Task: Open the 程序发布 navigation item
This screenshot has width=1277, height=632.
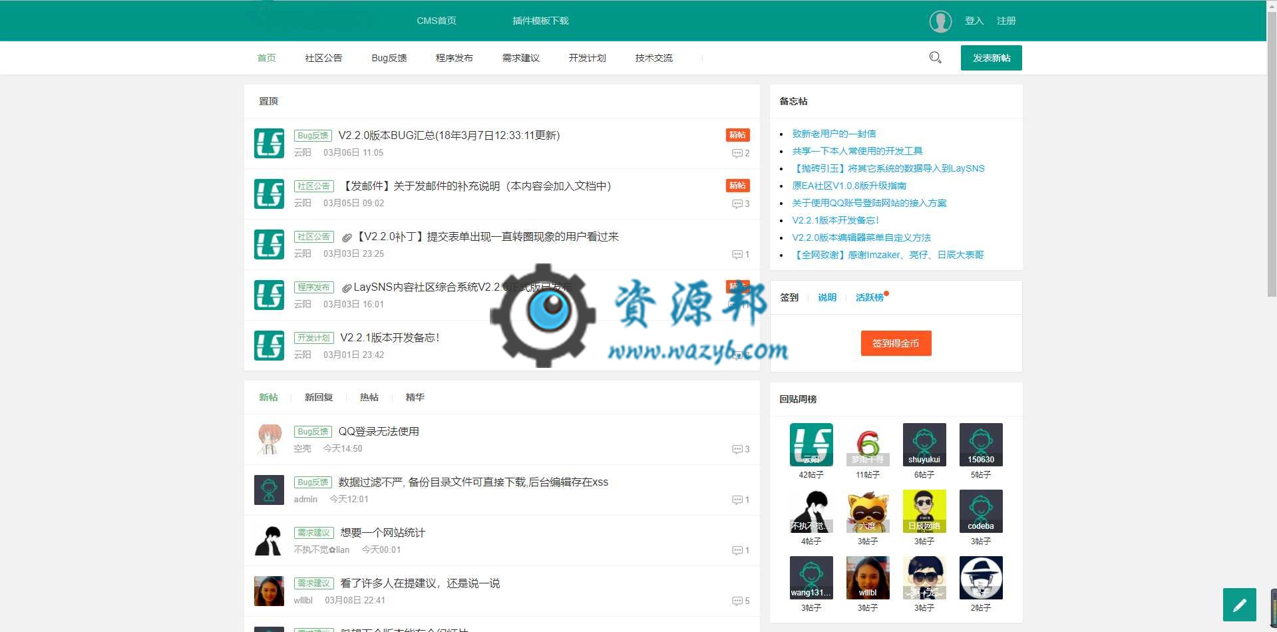Action: [x=455, y=58]
